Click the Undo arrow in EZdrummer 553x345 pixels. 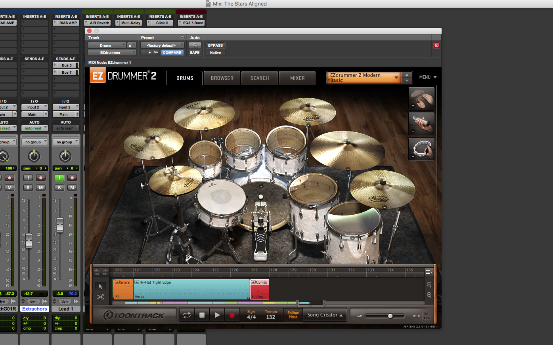point(97,272)
